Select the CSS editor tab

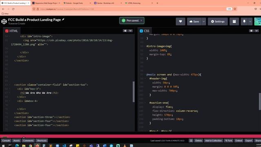point(144,31)
